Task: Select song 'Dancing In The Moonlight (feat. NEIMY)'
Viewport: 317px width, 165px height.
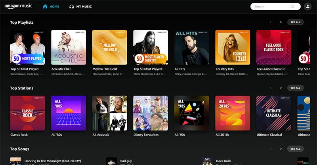Action: click(53, 161)
